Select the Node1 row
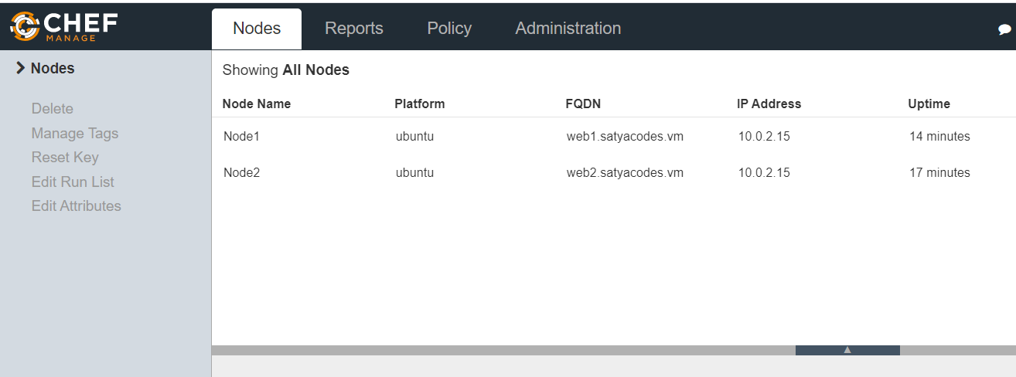 click(241, 137)
